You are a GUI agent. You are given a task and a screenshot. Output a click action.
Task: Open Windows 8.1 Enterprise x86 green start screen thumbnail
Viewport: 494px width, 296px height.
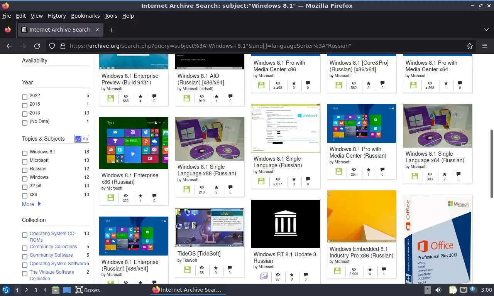[134, 143]
